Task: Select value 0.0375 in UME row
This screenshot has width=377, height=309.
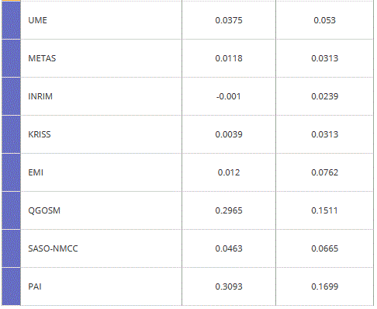Action: [x=229, y=20]
